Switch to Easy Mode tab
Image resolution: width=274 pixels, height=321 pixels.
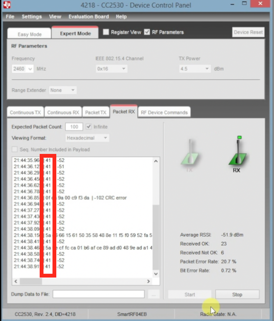[29, 34]
